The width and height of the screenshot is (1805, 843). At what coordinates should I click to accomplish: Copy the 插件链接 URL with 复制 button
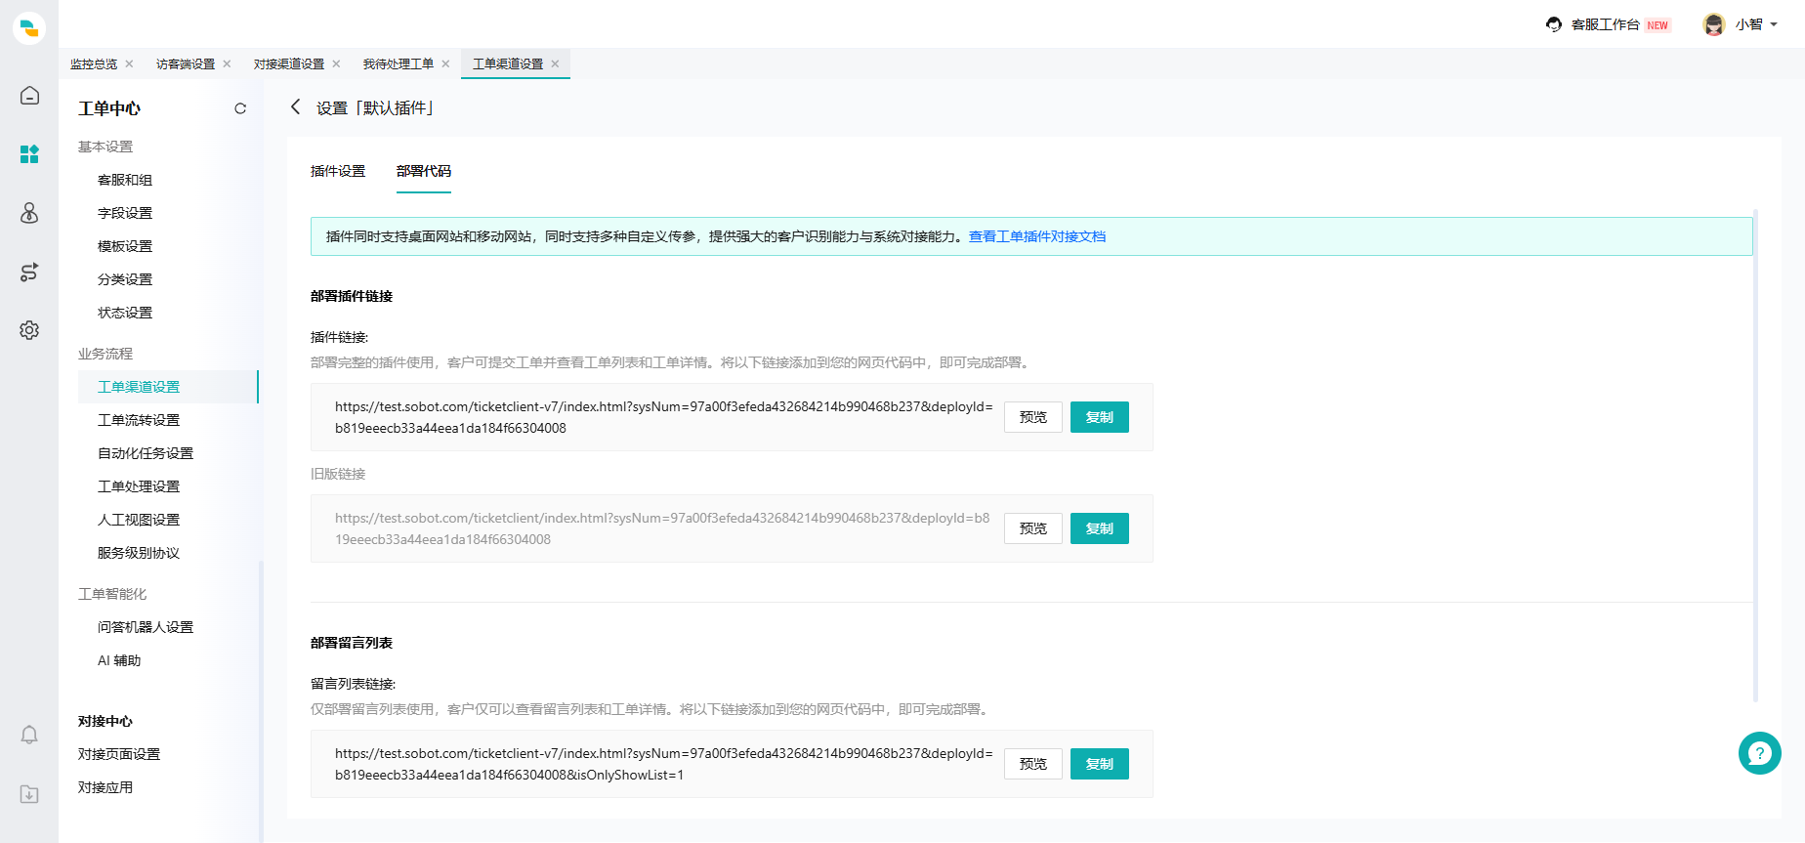coord(1099,417)
